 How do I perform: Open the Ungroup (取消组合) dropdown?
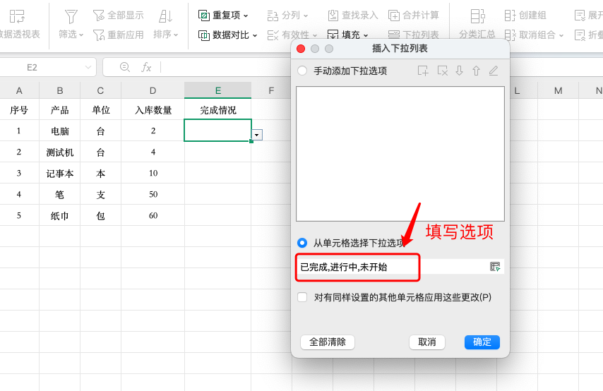coord(535,35)
